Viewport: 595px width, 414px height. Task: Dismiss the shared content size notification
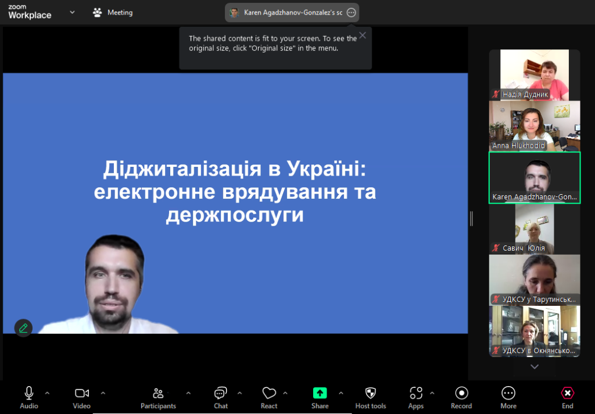coord(363,35)
